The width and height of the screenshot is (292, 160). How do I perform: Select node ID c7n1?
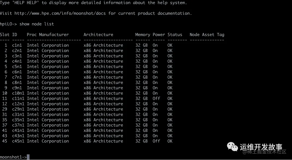[x=17, y=77]
